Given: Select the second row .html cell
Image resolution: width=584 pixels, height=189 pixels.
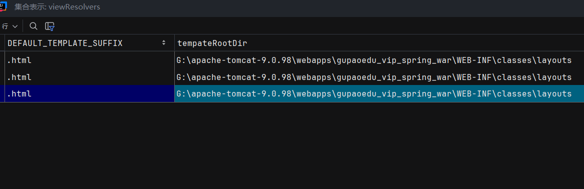Looking at the screenshot, I should point(89,77).
